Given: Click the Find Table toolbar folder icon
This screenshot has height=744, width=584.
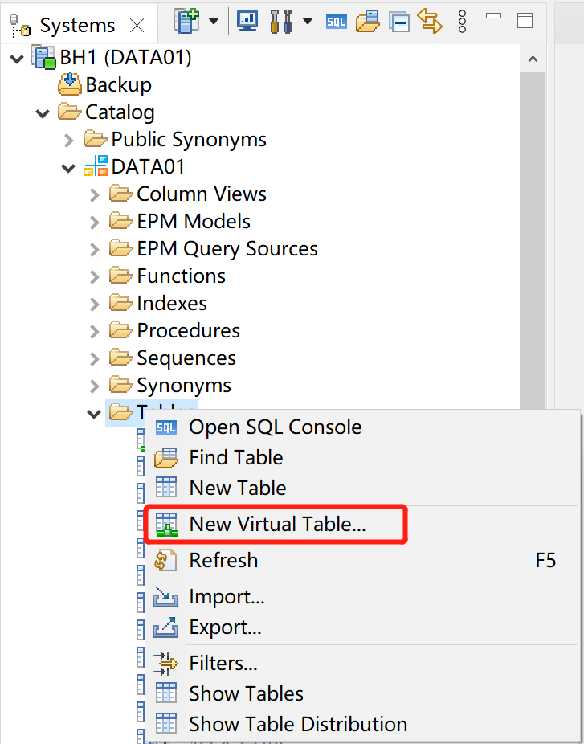Looking at the screenshot, I should [x=367, y=20].
